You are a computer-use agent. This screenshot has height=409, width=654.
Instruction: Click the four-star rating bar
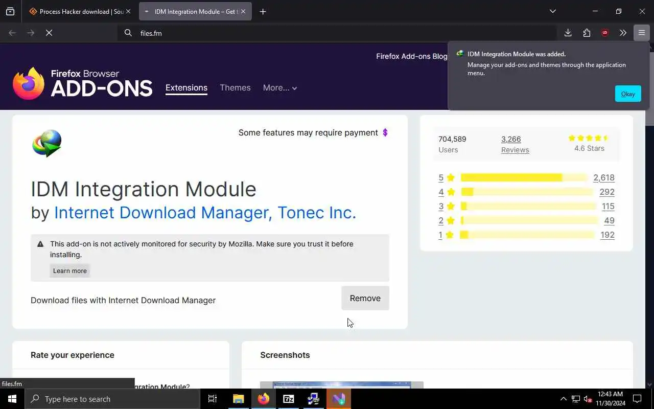pyautogui.click(x=527, y=192)
